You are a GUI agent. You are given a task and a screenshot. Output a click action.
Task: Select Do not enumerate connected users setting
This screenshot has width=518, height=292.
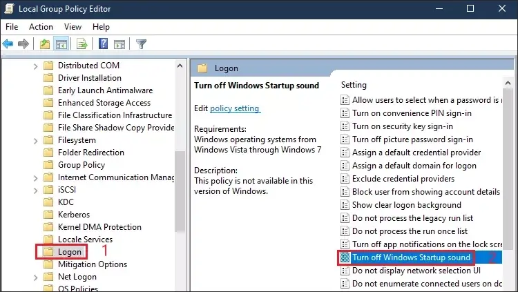pyautogui.click(x=427, y=284)
